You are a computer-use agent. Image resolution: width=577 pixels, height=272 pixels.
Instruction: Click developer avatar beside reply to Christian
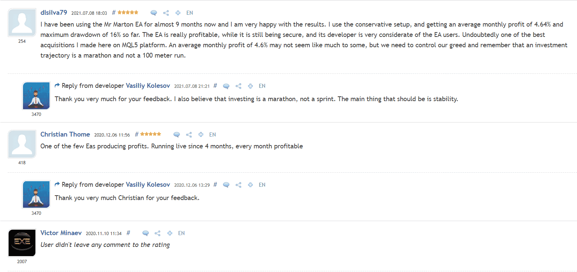pyautogui.click(x=36, y=194)
